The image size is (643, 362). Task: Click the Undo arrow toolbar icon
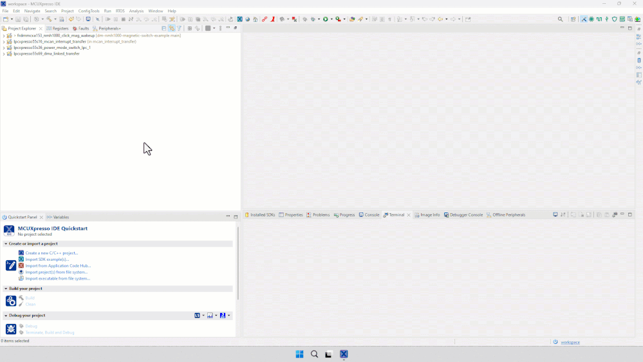click(71, 19)
